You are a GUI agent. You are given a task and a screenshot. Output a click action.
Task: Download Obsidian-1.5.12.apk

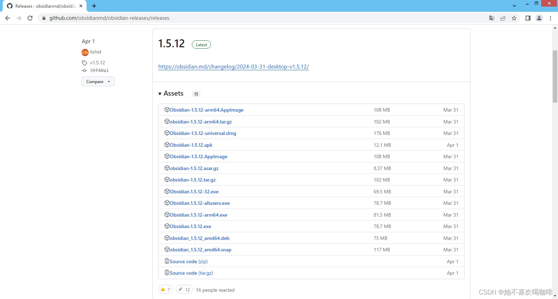191,145
